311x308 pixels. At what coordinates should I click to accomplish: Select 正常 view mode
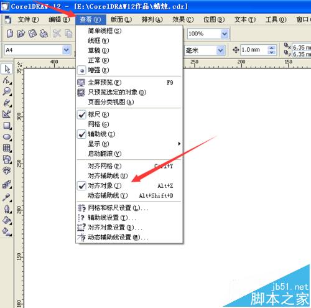[x=129, y=60]
